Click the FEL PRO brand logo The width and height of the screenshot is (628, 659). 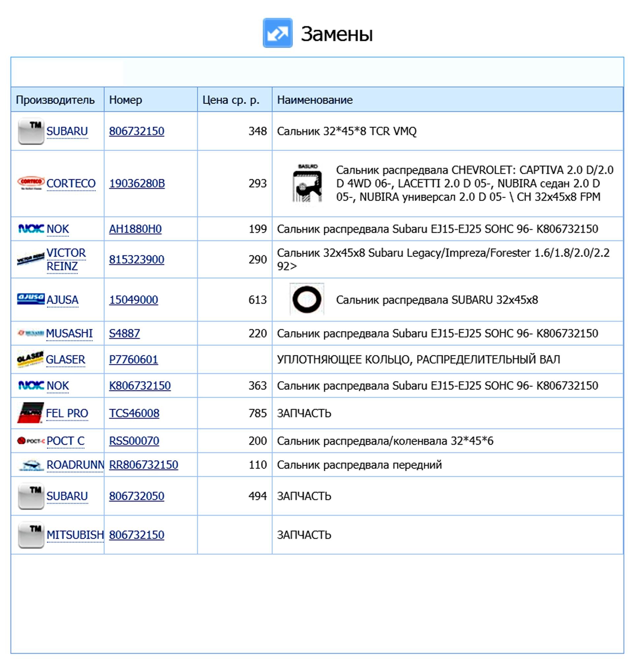30,413
